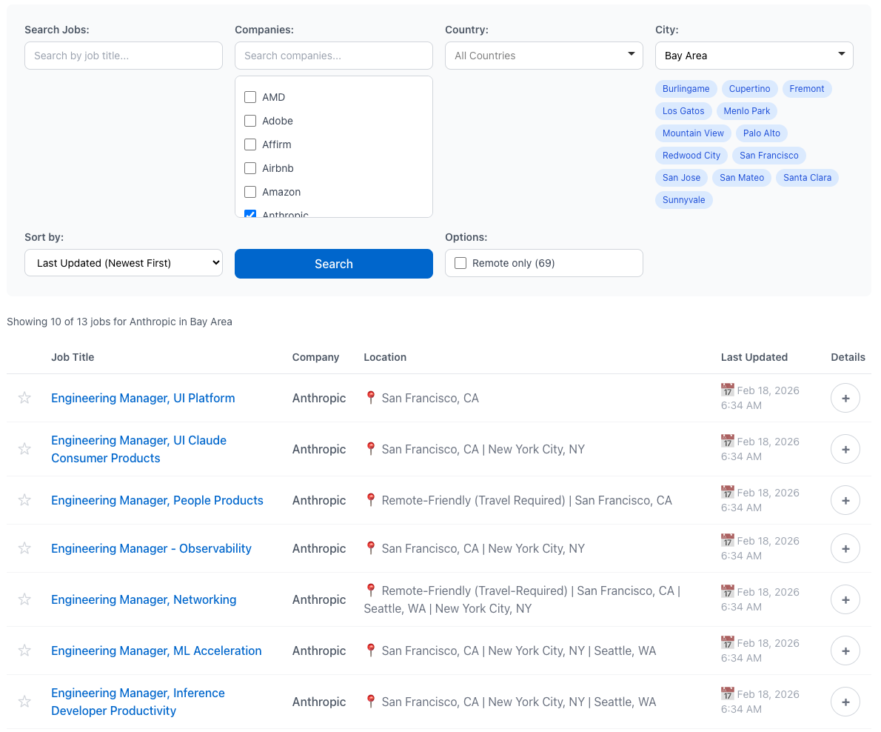Click the location pin on the Networking row
The image size is (881, 732).
pos(370,590)
